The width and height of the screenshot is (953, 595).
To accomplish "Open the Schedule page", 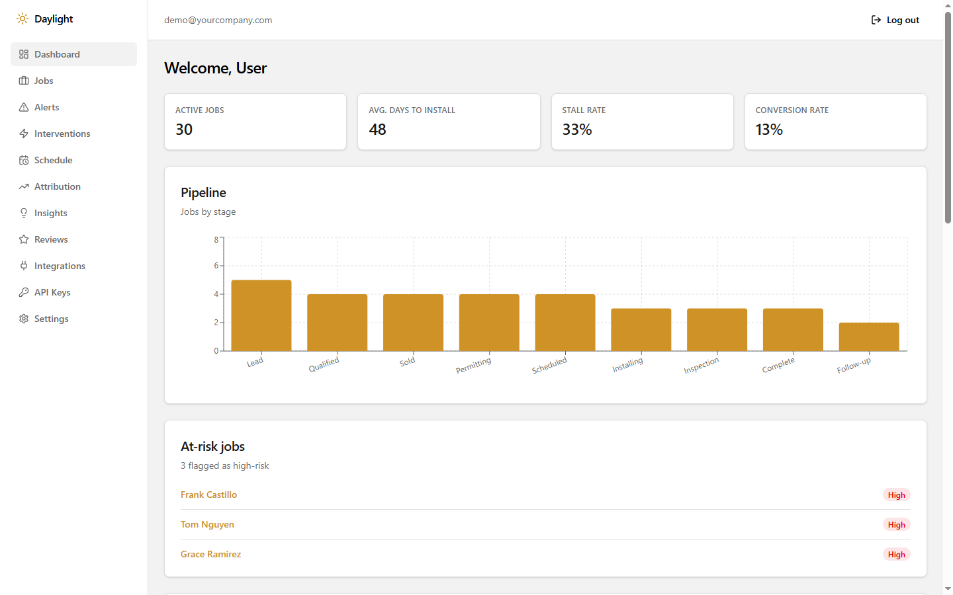I will click(73, 160).
